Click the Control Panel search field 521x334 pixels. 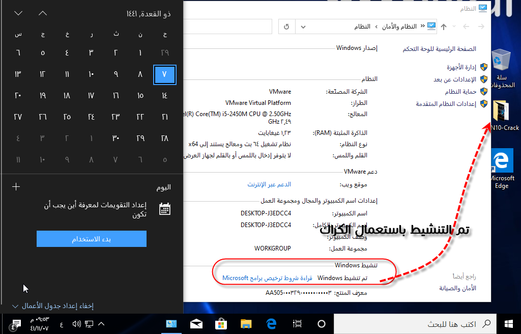[x=227, y=26]
